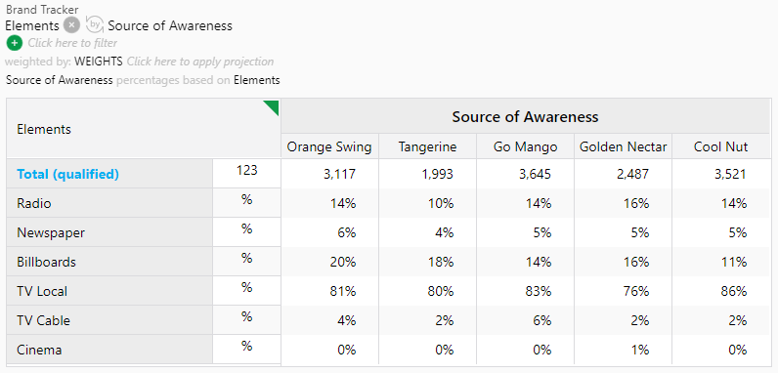
Task: Select WEIGHTS weighting variable
Action: [x=99, y=62]
